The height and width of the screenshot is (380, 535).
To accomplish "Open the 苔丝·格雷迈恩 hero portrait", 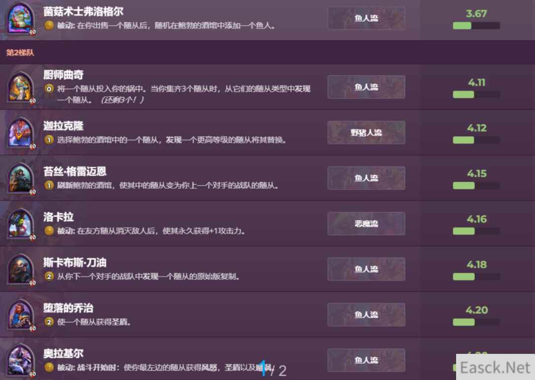I will pyautogui.click(x=21, y=178).
